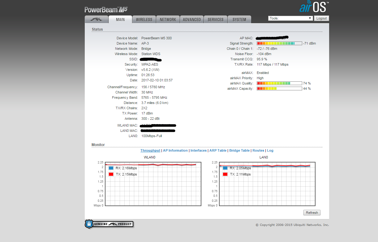Select channel value 156 / 5780 MHz
Screen dimensions: 378x242
click(x=153, y=87)
